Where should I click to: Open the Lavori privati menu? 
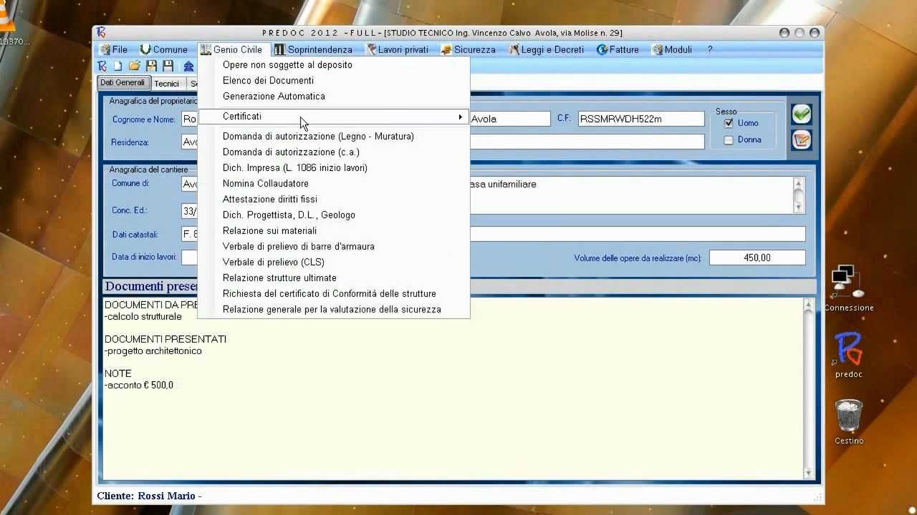[x=397, y=49]
